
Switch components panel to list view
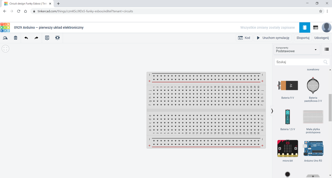[x=326, y=49]
